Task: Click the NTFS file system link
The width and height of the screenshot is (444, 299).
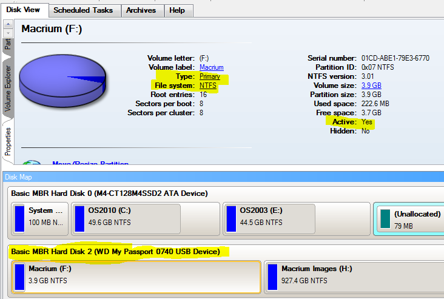Action: tap(208, 86)
